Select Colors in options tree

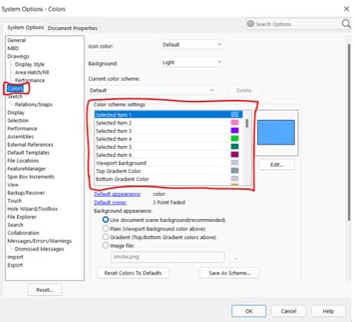[15, 88]
